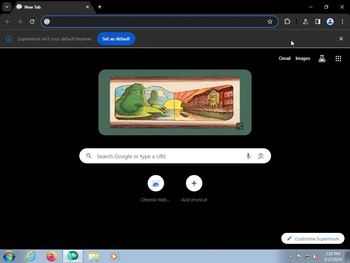Open the tab search dropdown arrow

tap(7, 7)
